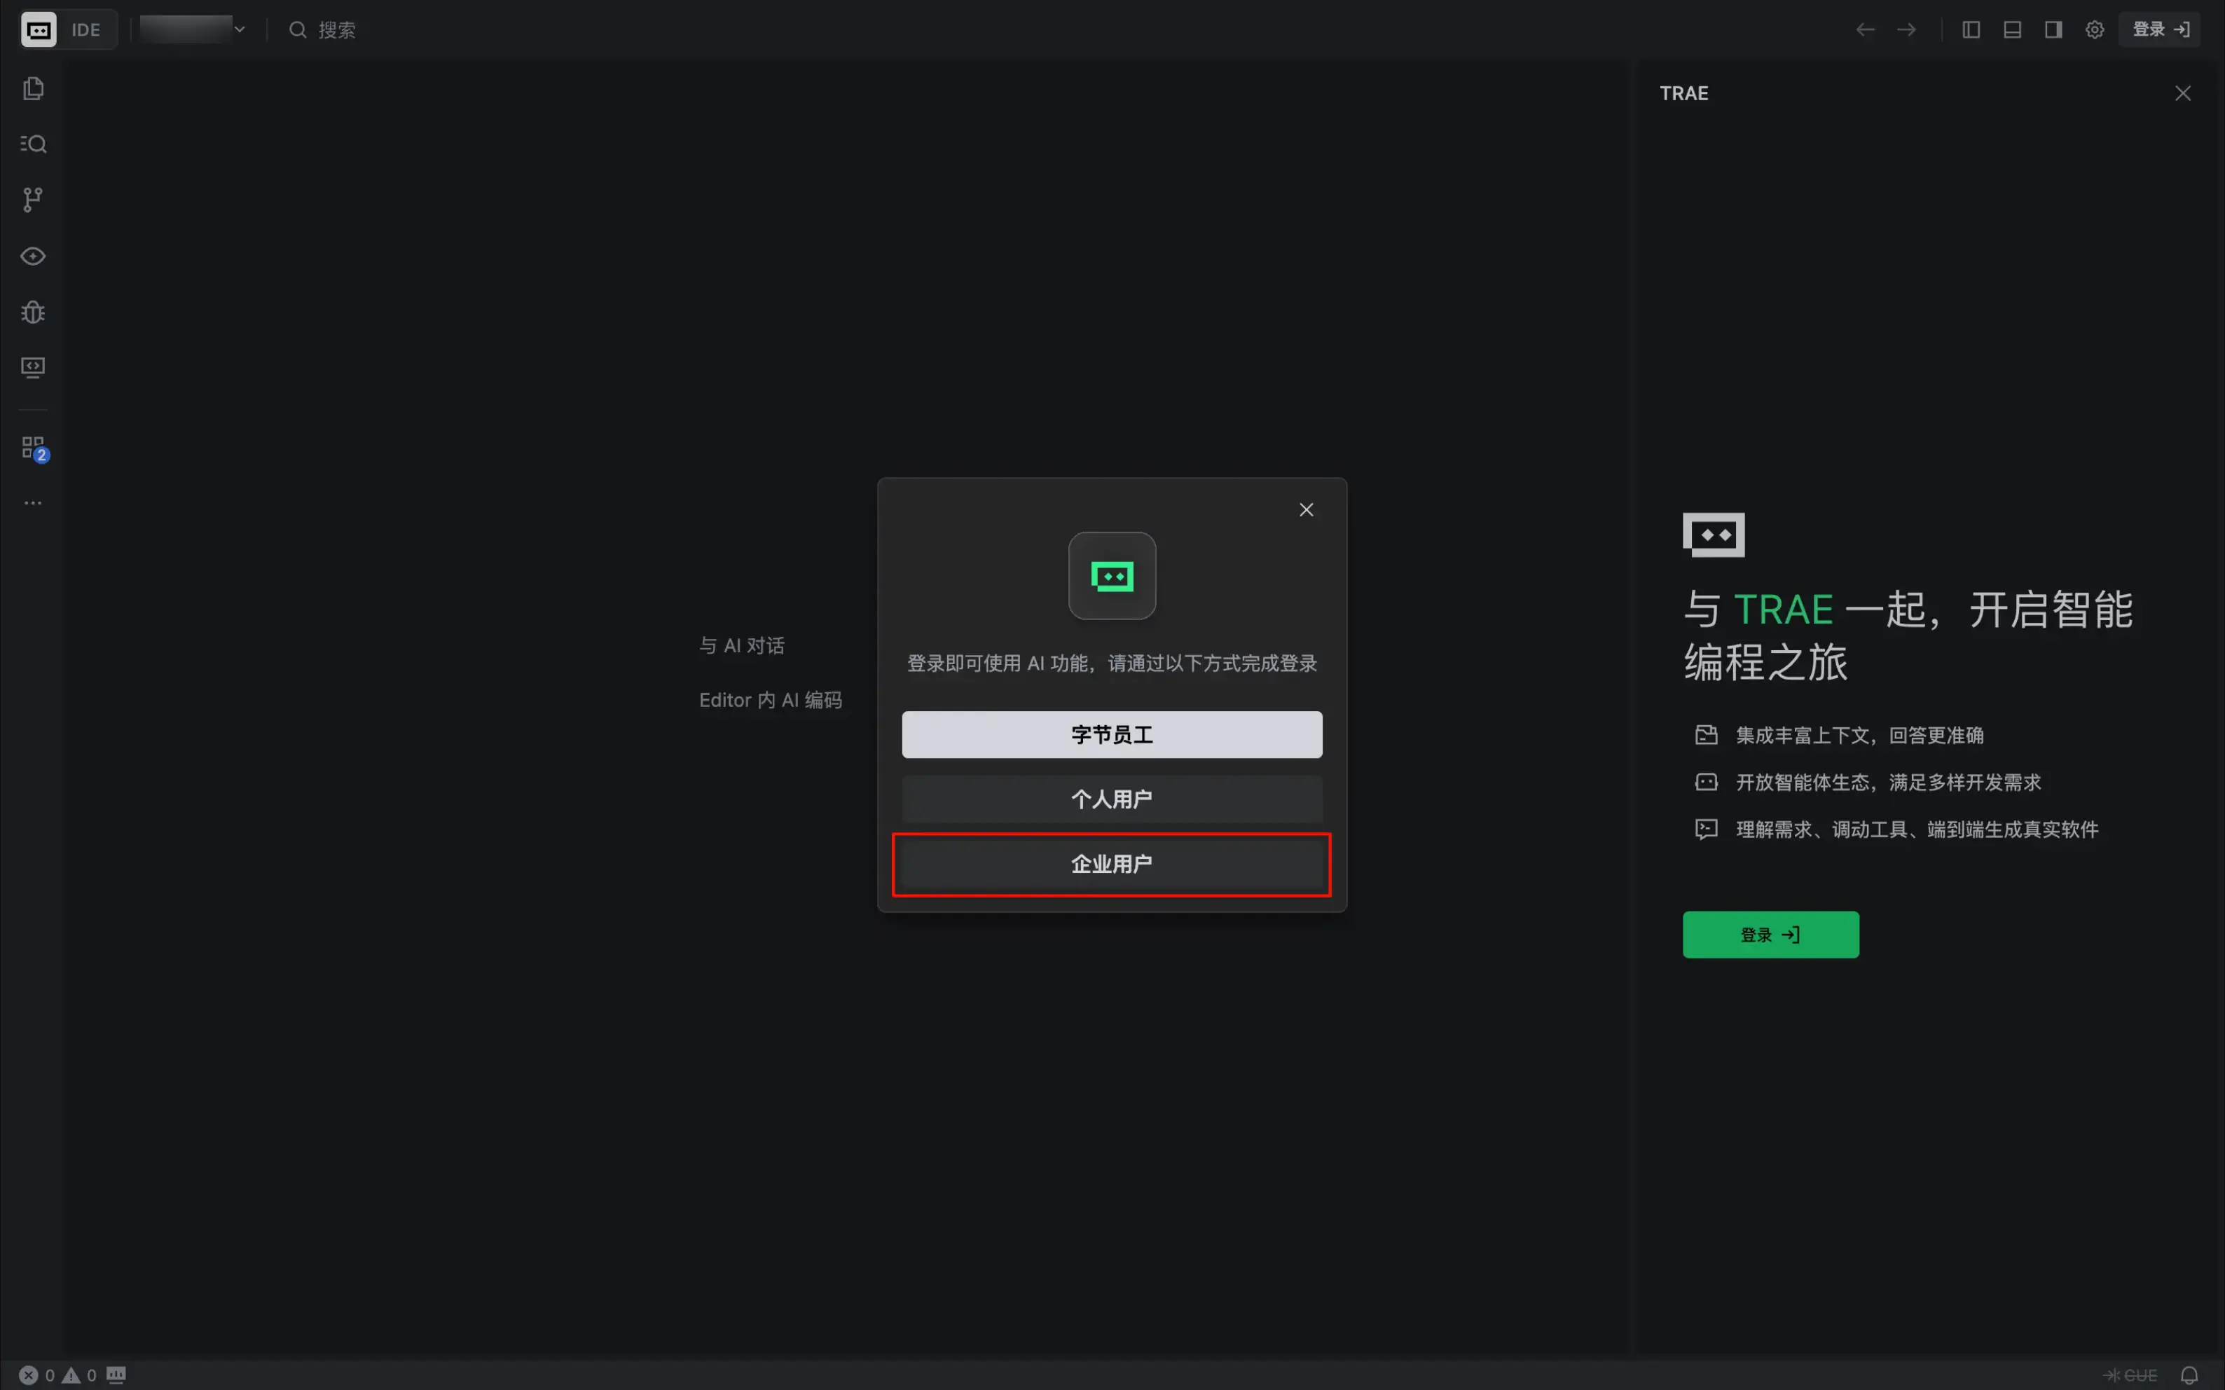Click the 开放智能体生态，满足多样开发需求 line
Image resolution: width=2225 pixels, height=1390 pixels.
(1868, 783)
